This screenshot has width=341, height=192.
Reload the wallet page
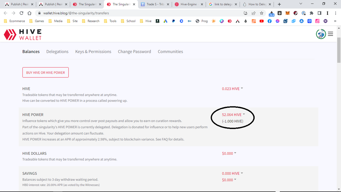pyautogui.click(x=22, y=13)
